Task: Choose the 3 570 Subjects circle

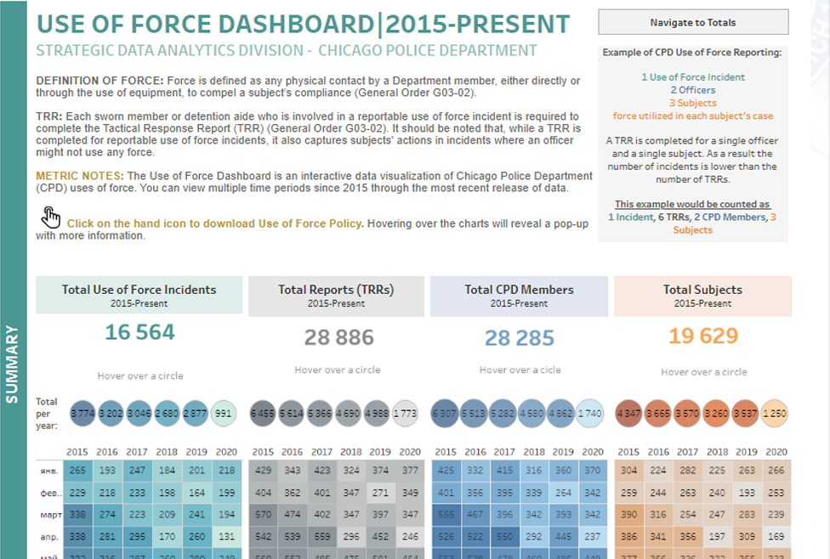Action: (x=687, y=414)
